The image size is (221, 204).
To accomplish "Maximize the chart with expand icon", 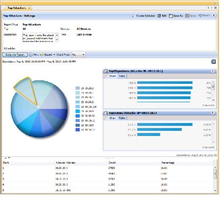I will (214, 62).
